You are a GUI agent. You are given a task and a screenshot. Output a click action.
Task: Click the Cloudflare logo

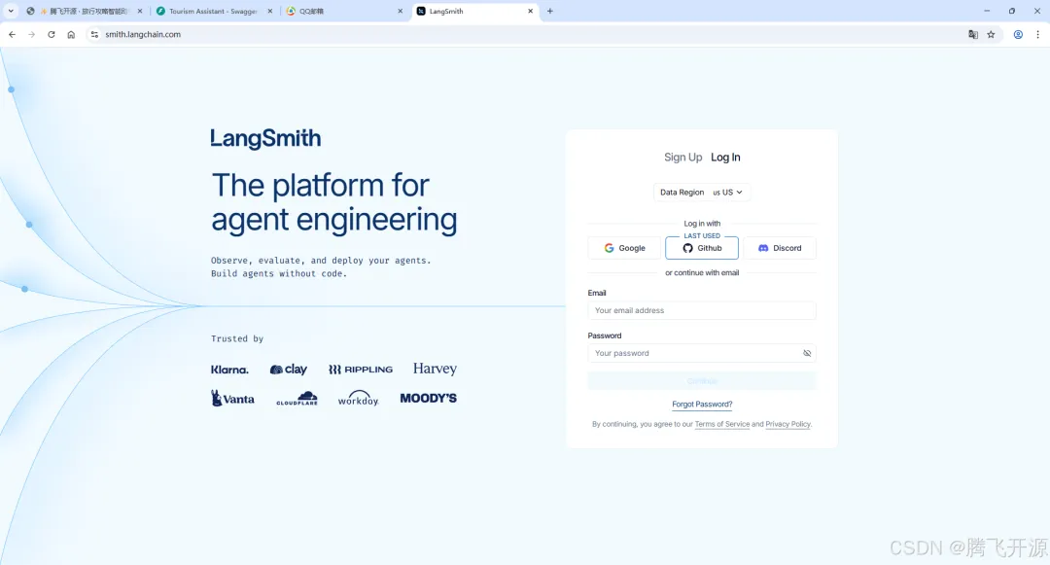tap(297, 399)
